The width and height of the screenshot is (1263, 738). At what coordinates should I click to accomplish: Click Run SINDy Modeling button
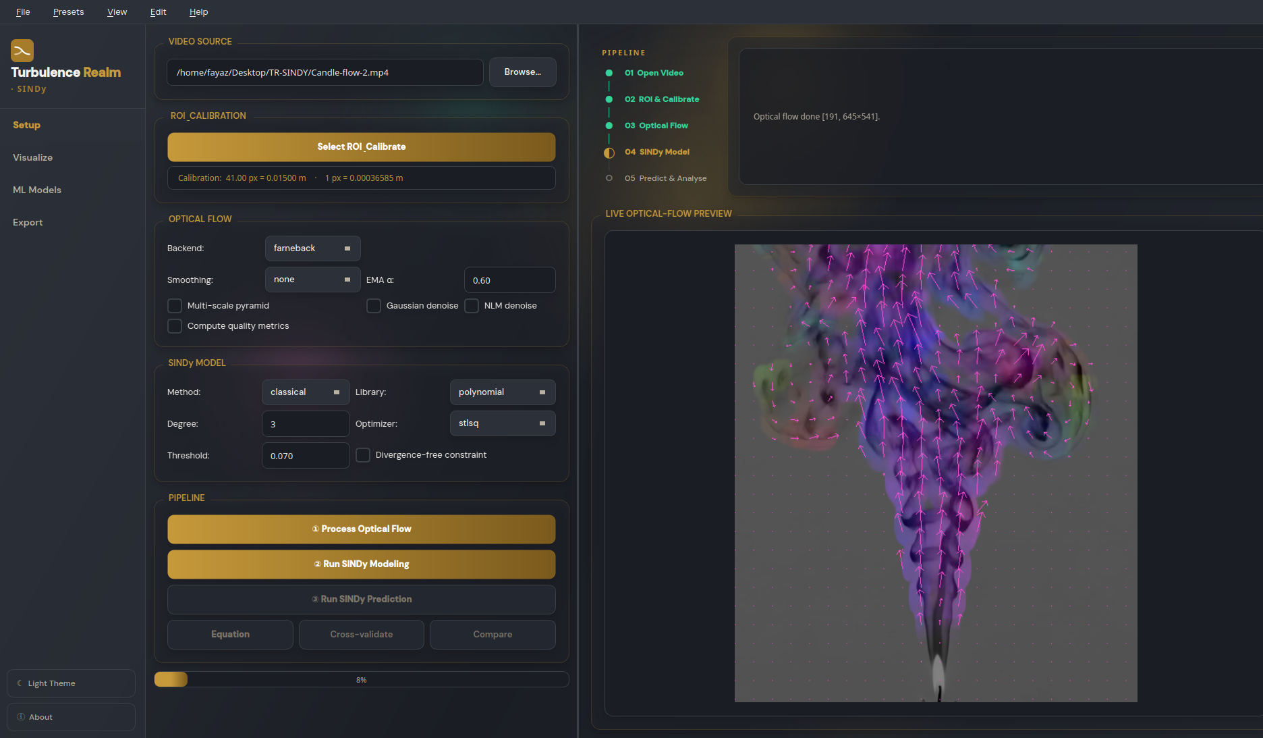[x=362, y=564]
